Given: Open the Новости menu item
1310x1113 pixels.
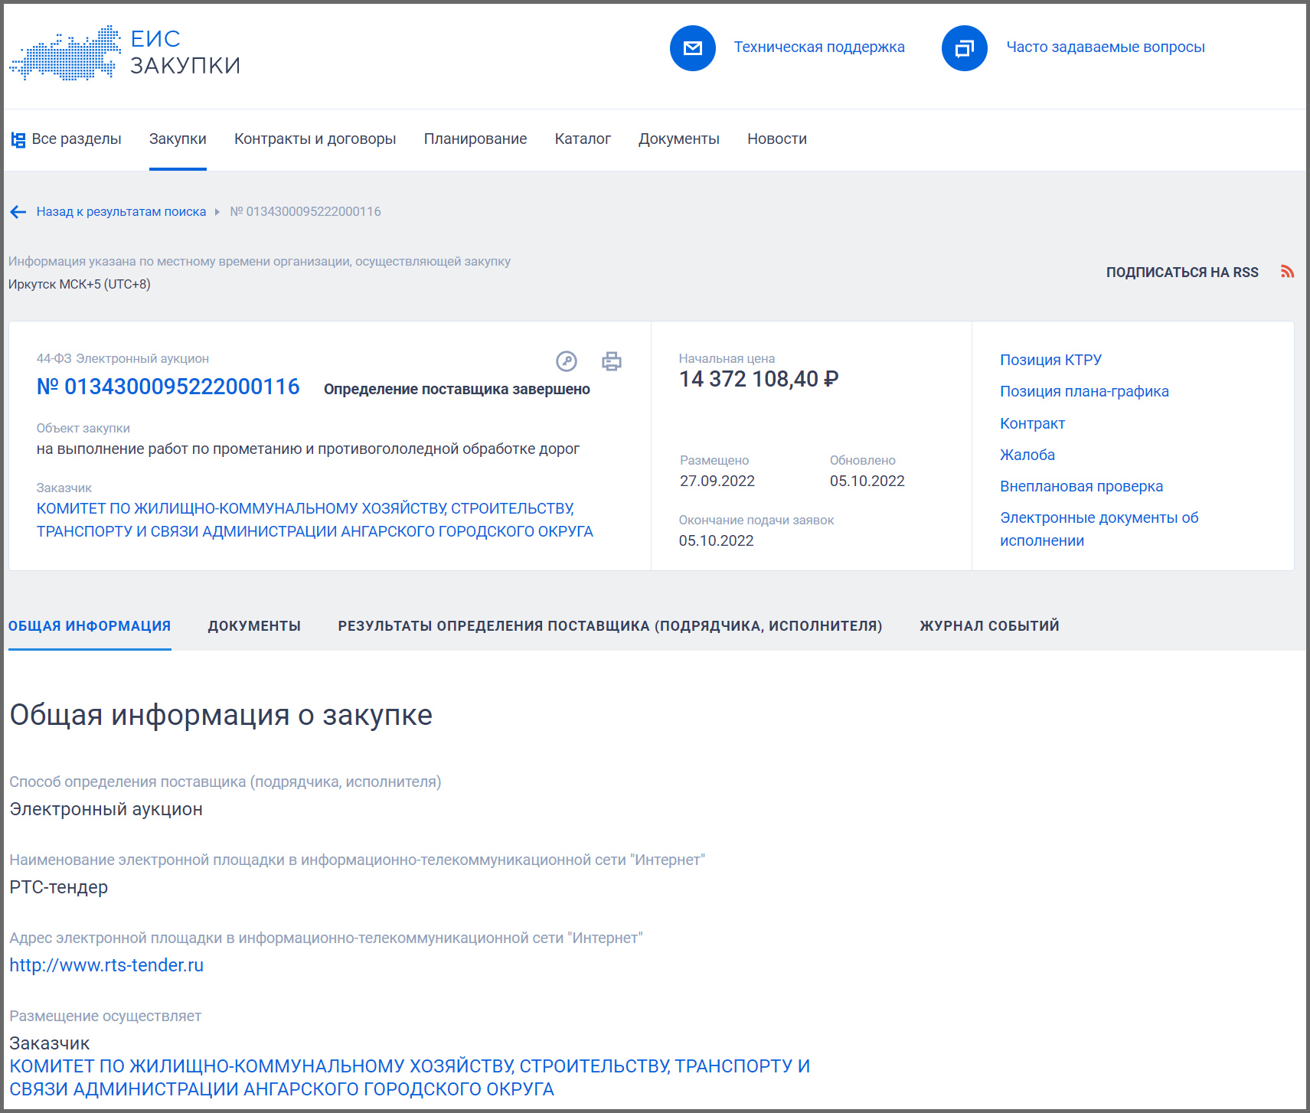Looking at the screenshot, I should (x=777, y=139).
